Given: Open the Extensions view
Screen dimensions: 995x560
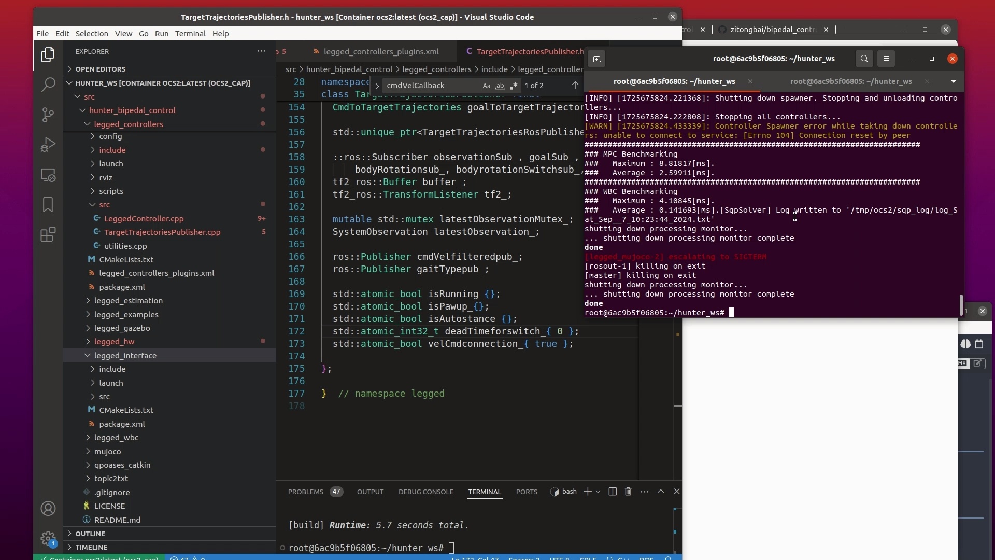Looking at the screenshot, I should tap(48, 234).
